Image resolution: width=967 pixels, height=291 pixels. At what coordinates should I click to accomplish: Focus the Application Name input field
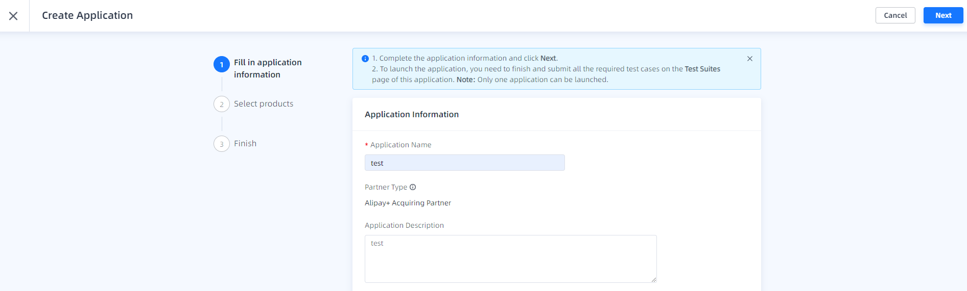(464, 163)
